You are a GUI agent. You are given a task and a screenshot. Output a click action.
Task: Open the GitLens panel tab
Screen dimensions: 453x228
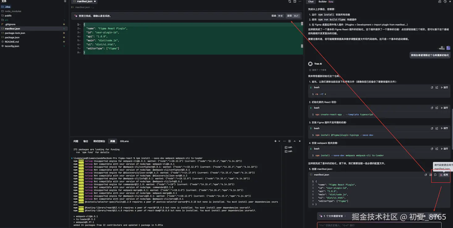[124, 141]
